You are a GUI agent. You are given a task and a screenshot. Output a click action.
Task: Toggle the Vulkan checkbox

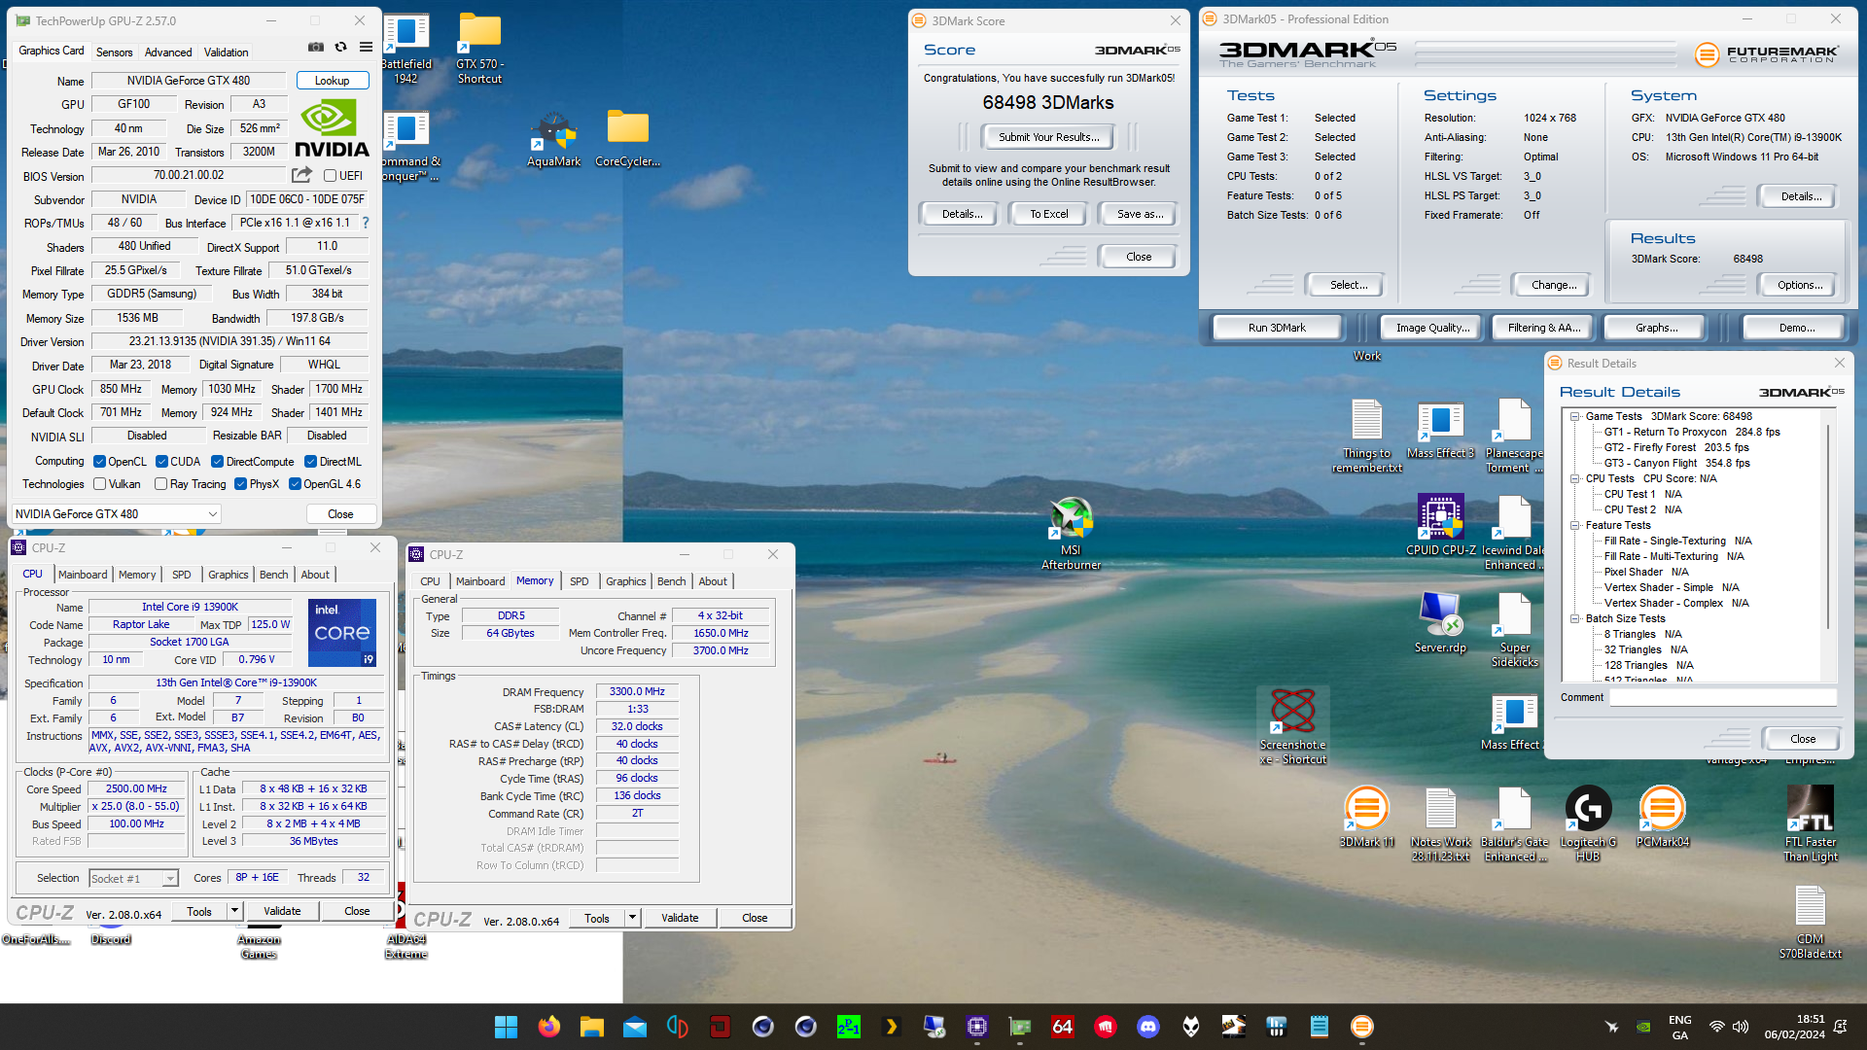tap(99, 484)
